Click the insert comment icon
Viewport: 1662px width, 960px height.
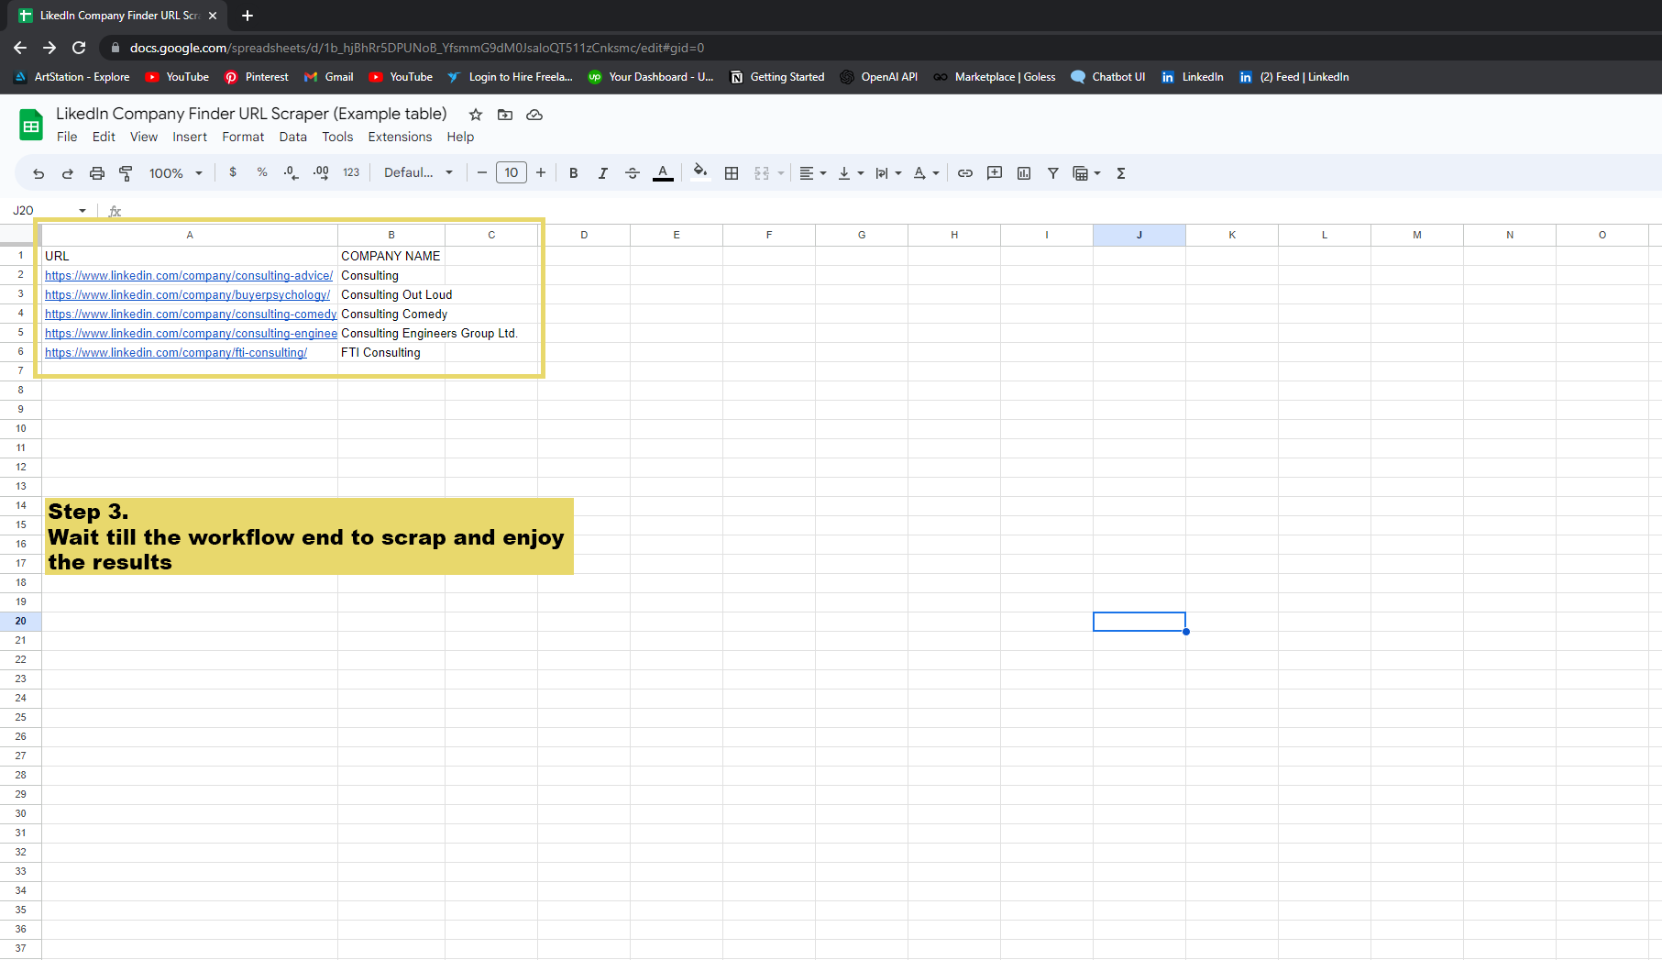(995, 173)
